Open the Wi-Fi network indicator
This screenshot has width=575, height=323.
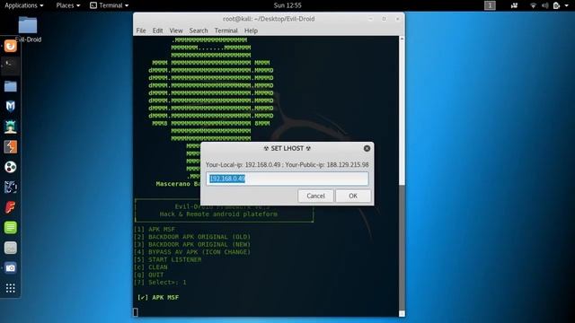tap(533, 5)
